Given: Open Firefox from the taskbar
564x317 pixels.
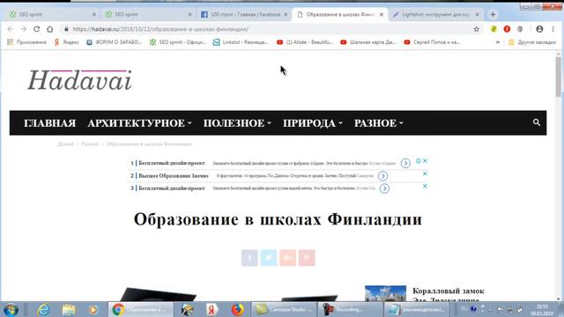Looking at the screenshot, I should click(x=237, y=309).
